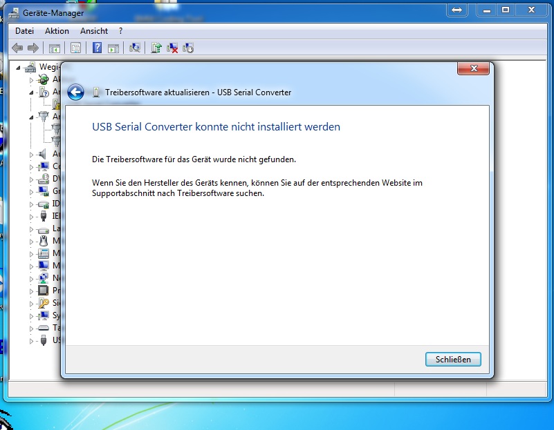Expand the audio speaker device category
Viewport: 554px width, 430px height.
31,154
